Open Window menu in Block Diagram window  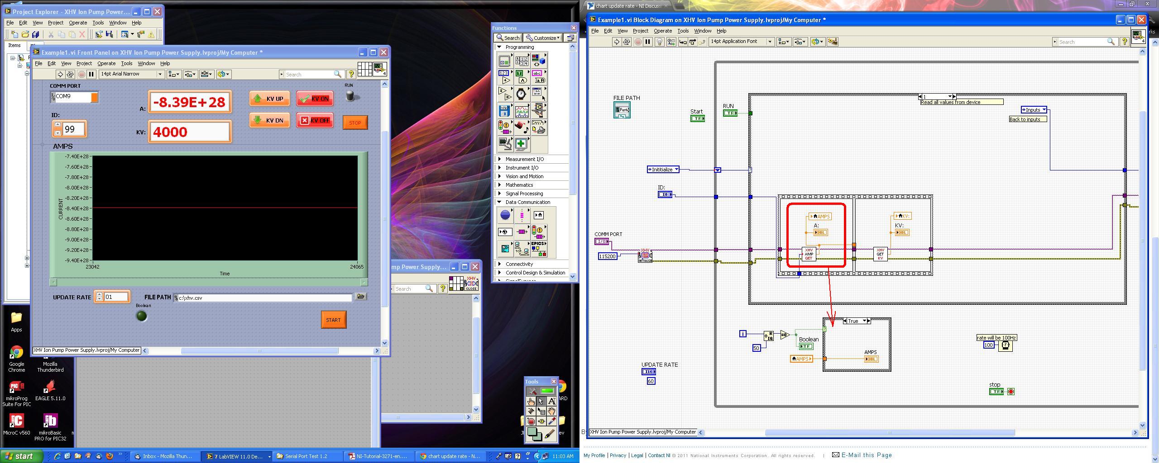coord(703,31)
